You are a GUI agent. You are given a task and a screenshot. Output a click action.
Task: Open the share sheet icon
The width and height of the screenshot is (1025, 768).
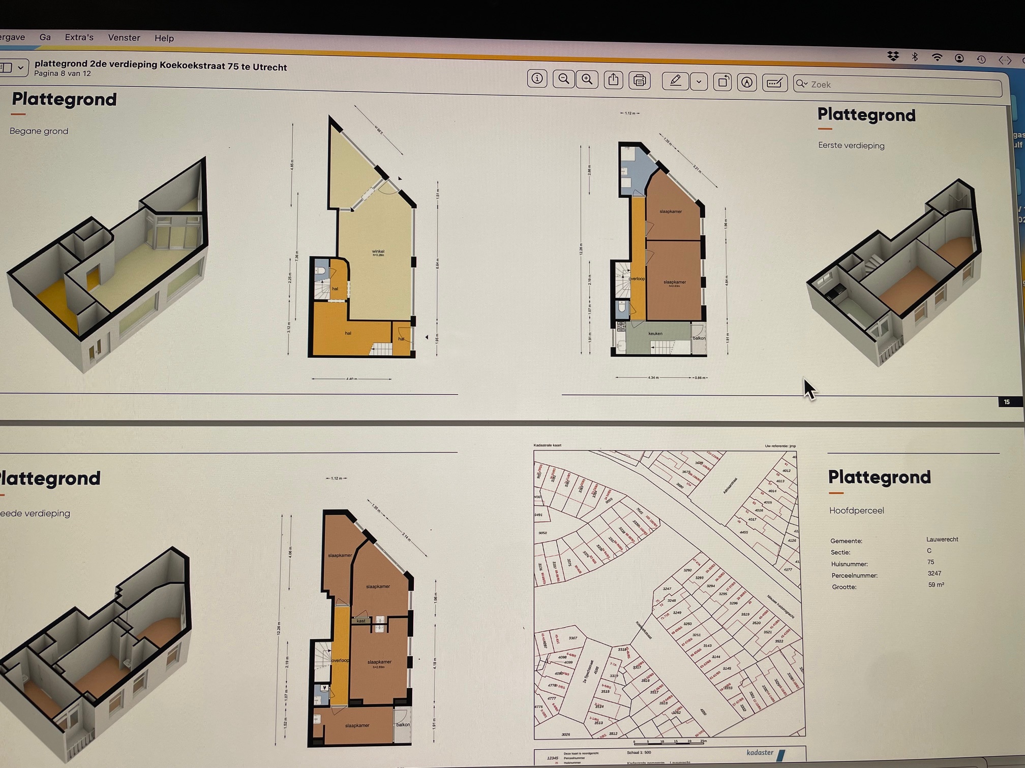(x=614, y=80)
